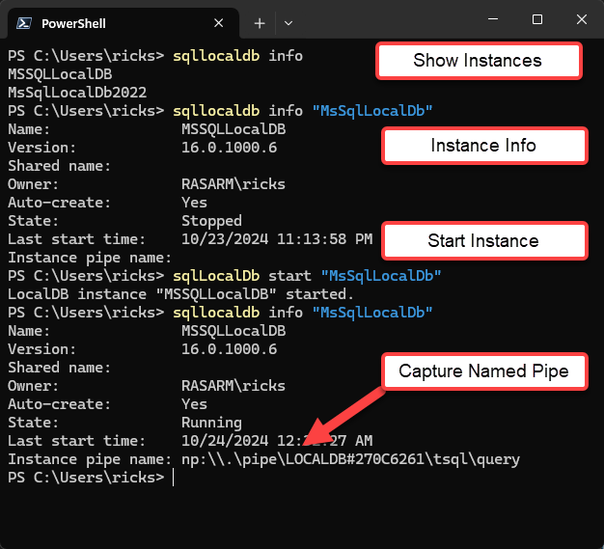
Task: Click the 'MsSqlLocalDb2022' instance line
Action: coord(77,93)
